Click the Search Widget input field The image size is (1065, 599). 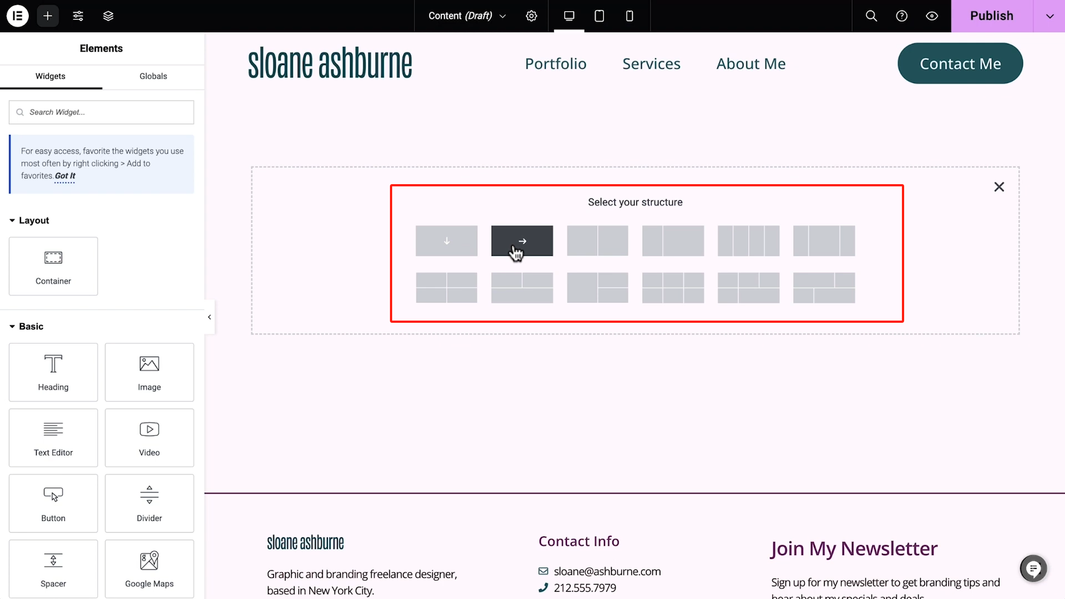102,113
